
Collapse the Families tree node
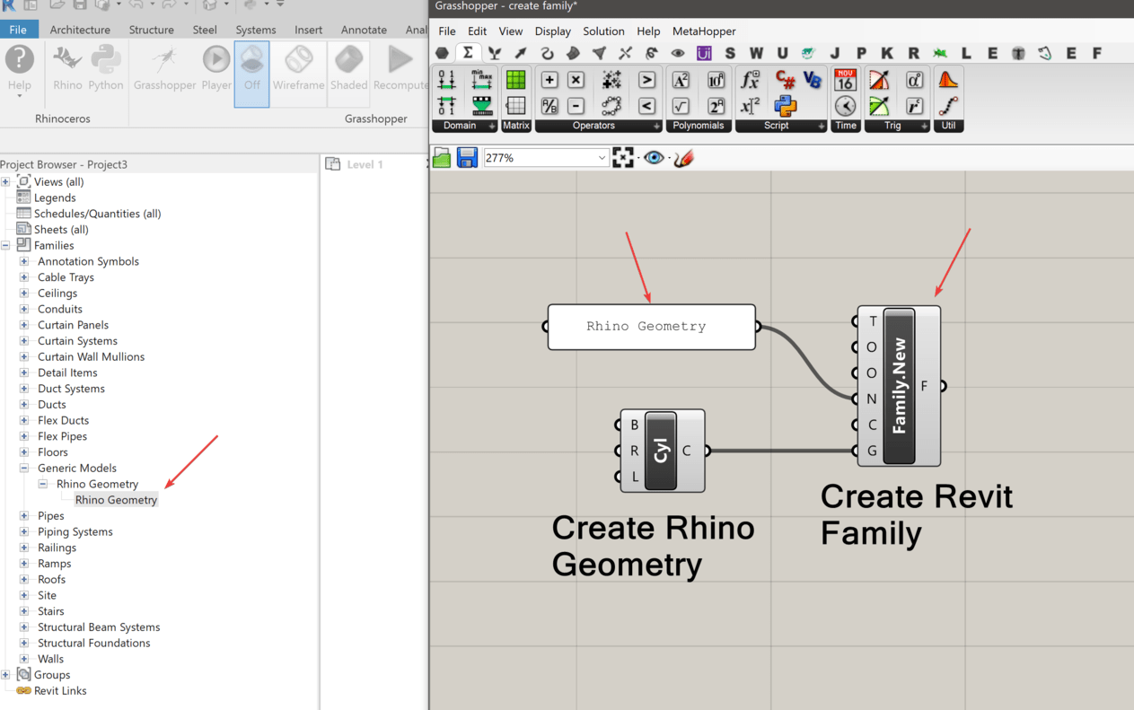[5, 245]
